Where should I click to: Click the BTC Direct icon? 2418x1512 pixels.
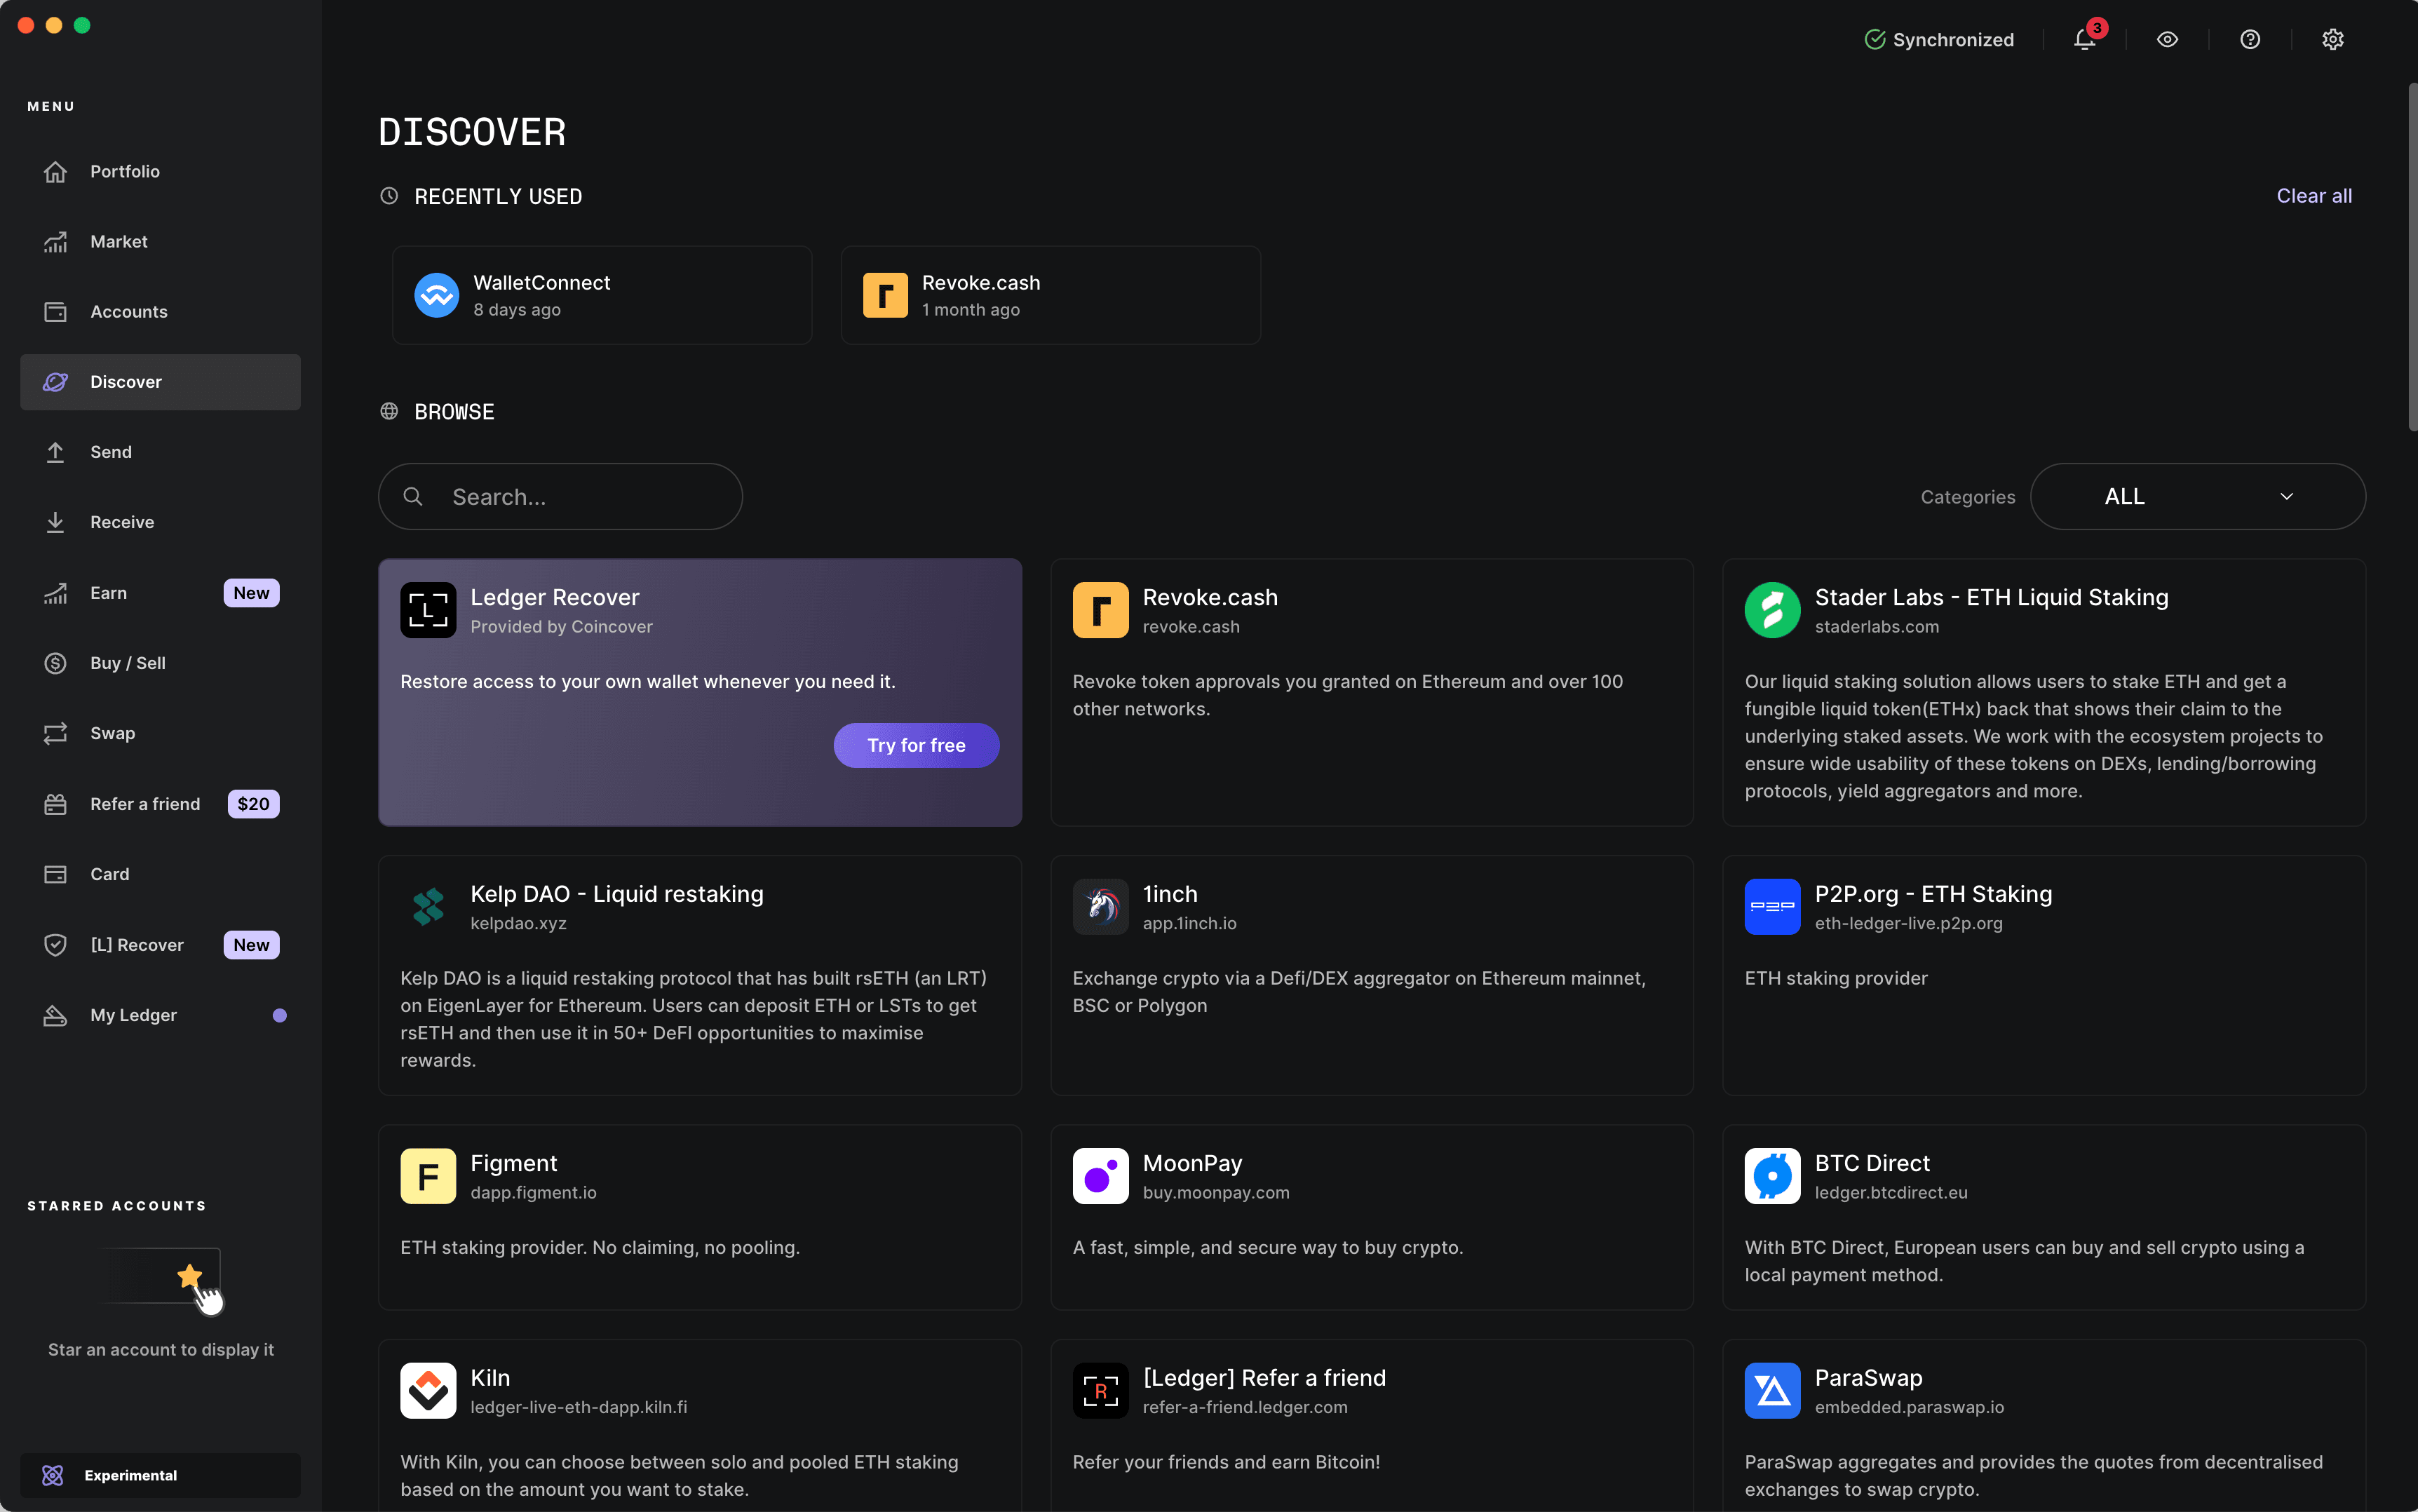coord(1772,1176)
